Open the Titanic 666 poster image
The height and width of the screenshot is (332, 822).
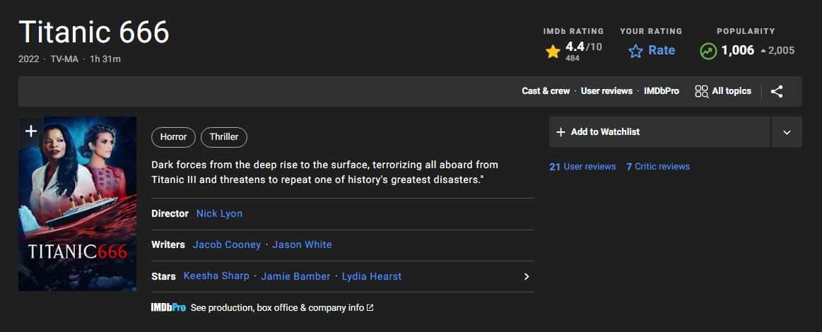78,203
